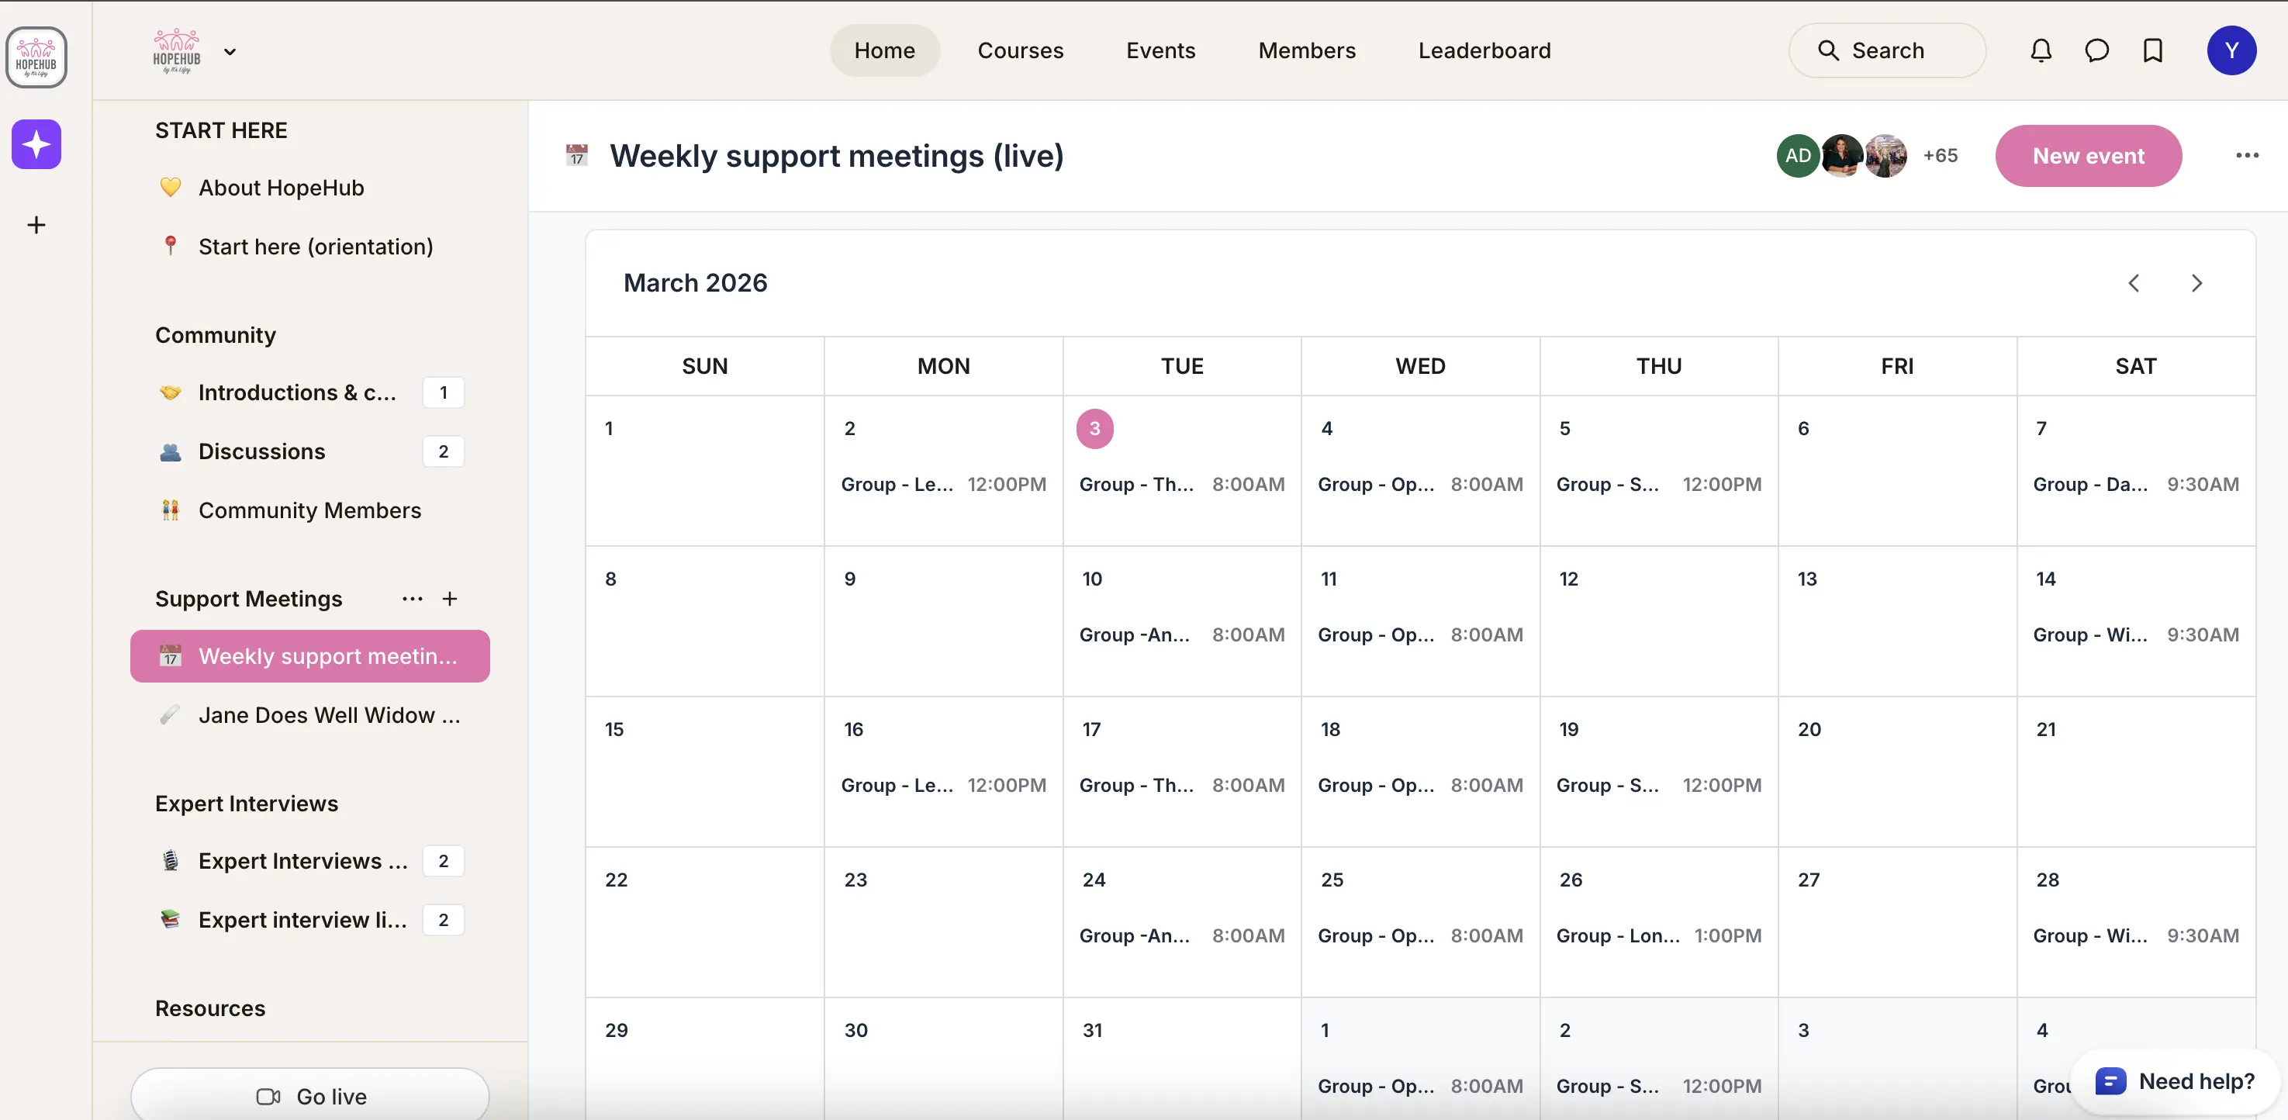This screenshot has height=1120, width=2288.
Task: Go to next month with the right arrow
Action: (2196, 283)
